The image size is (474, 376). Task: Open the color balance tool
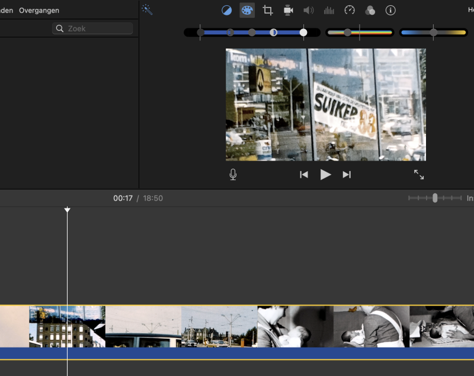click(227, 10)
